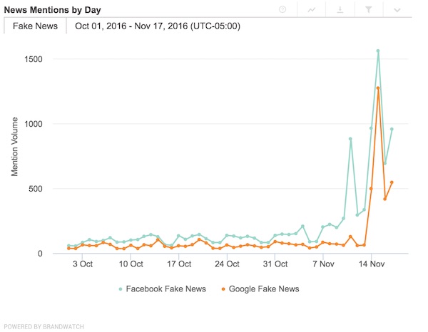
Task: Open the filter funnel icon
Action: pyautogui.click(x=370, y=9)
